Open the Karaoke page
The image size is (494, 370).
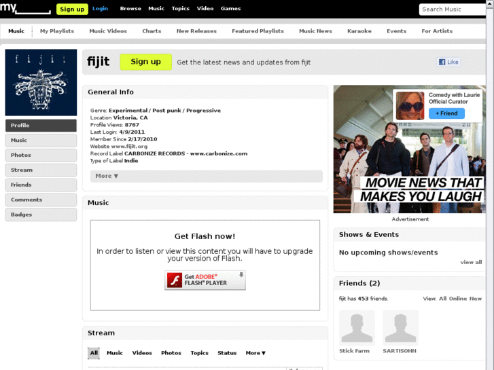pos(359,31)
